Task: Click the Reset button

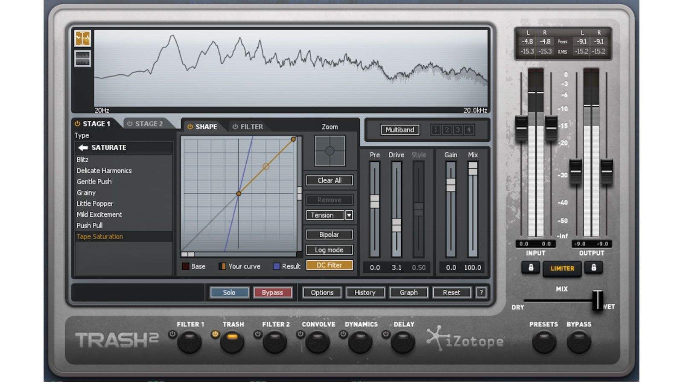Action: click(452, 293)
